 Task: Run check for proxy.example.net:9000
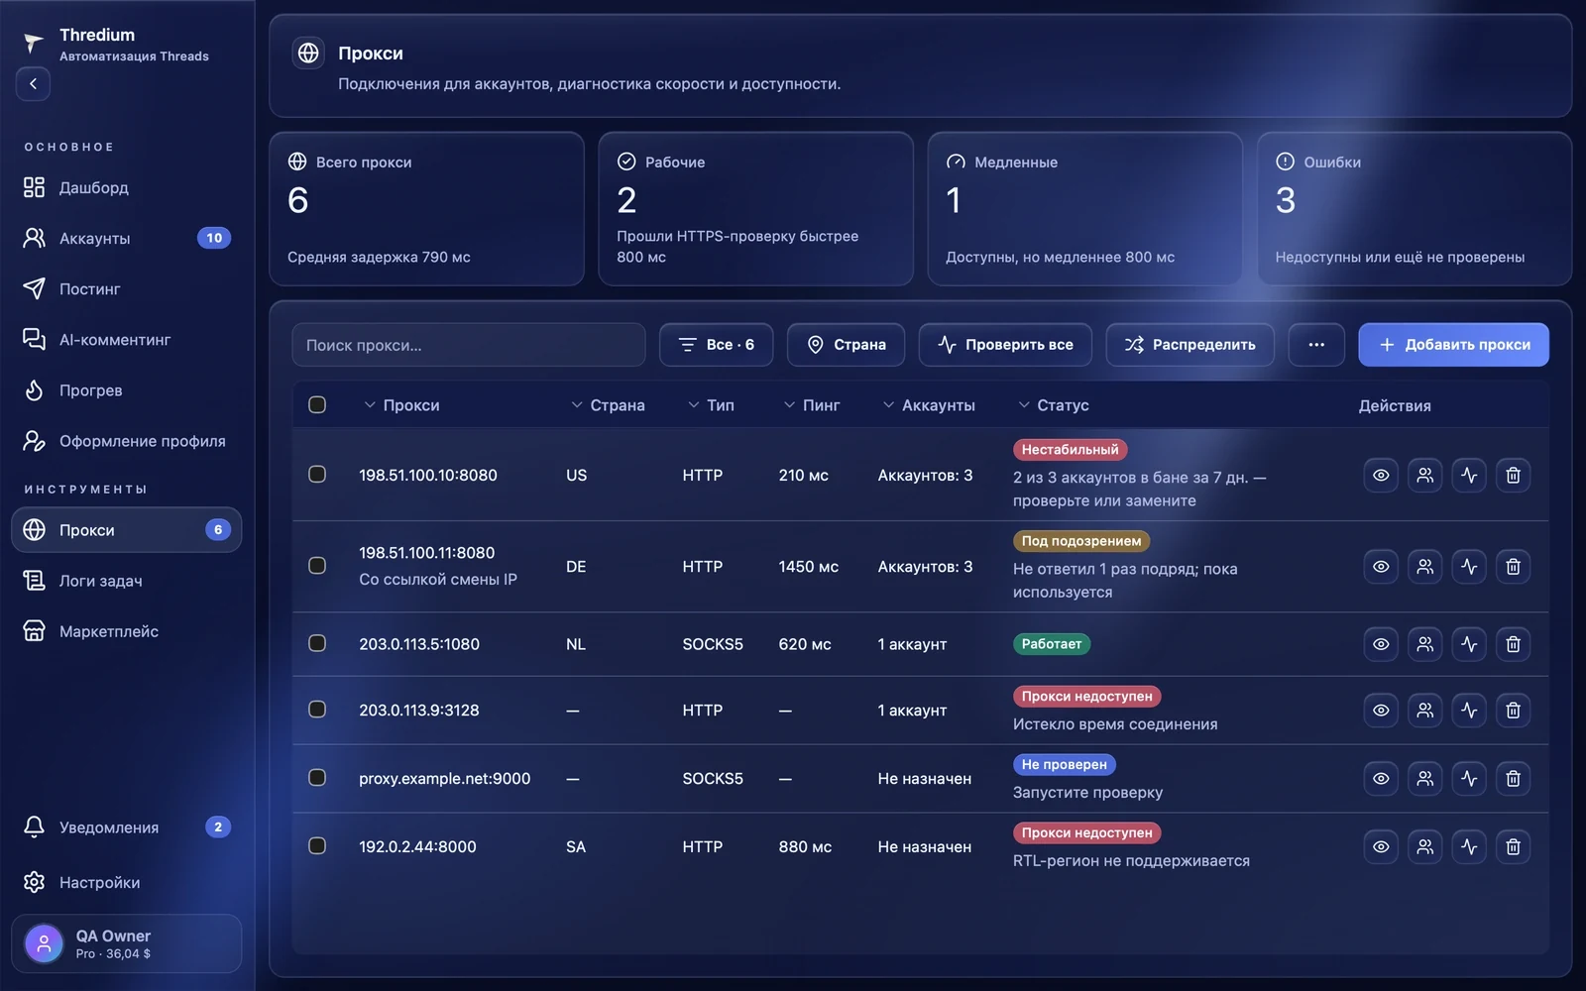point(1469,779)
